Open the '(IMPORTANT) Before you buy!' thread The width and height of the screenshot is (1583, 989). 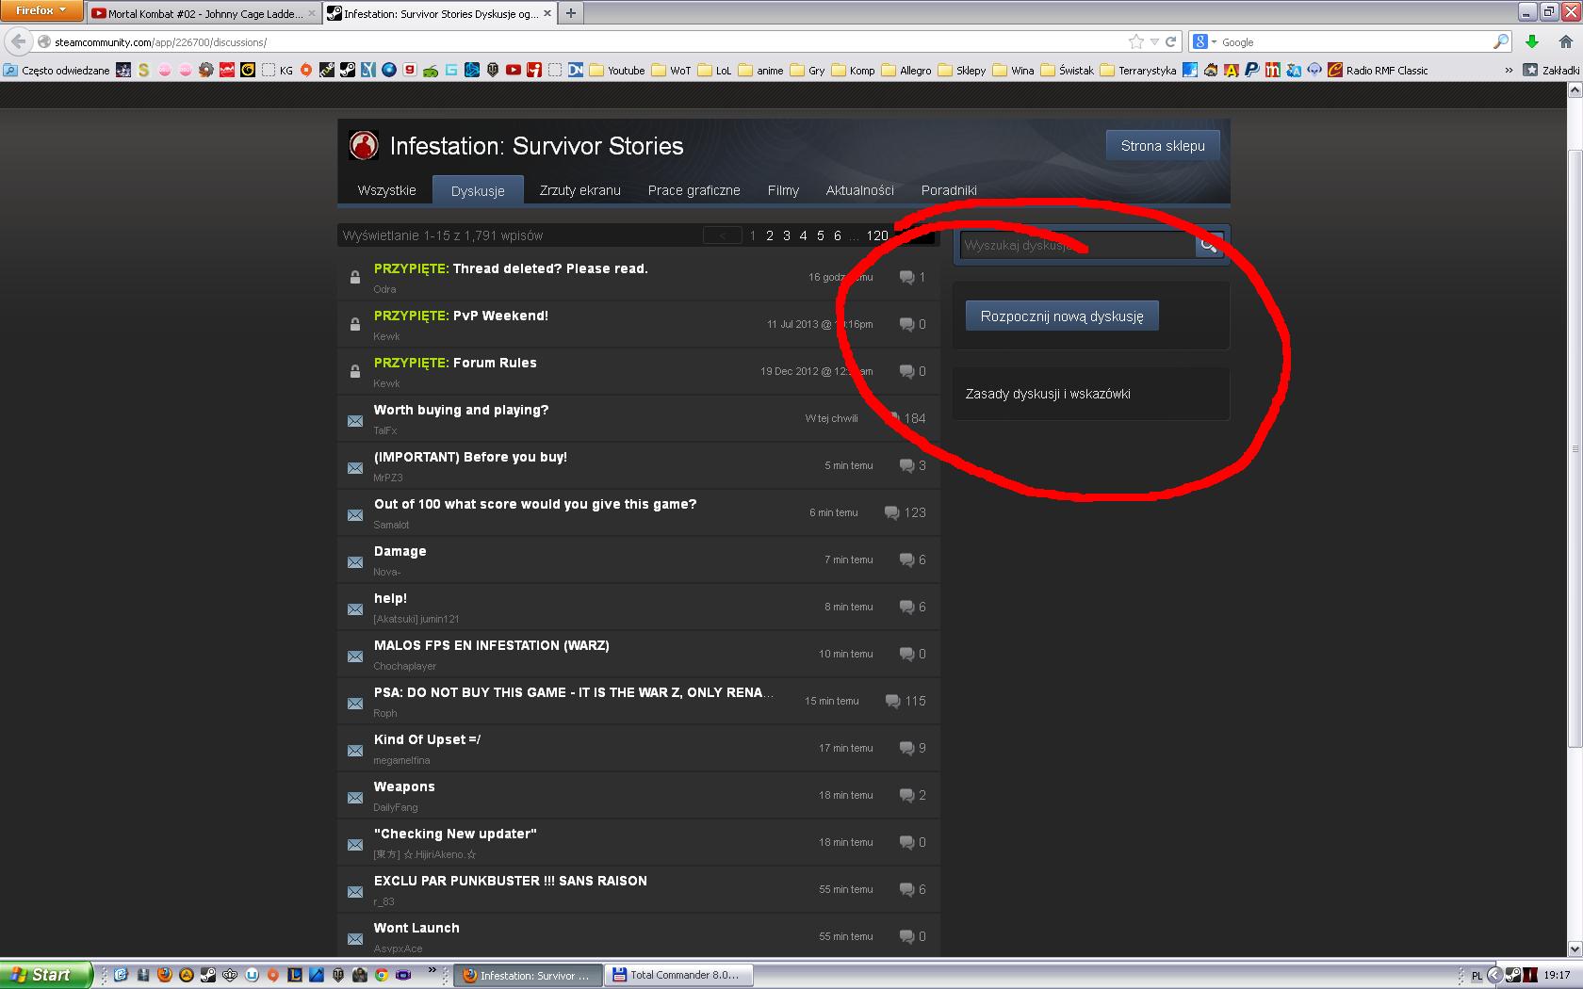[x=470, y=457]
